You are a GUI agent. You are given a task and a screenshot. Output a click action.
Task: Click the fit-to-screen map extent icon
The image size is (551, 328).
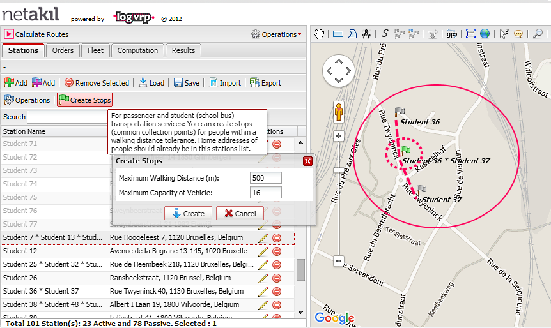tap(470, 34)
